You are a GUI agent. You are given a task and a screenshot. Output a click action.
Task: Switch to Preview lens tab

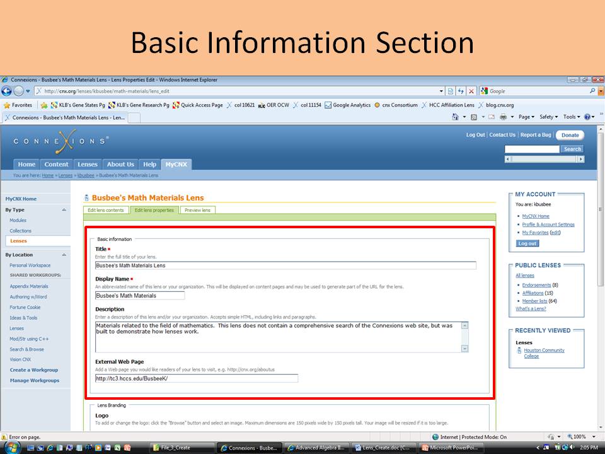pyautogui.click(x=197, y=210)
